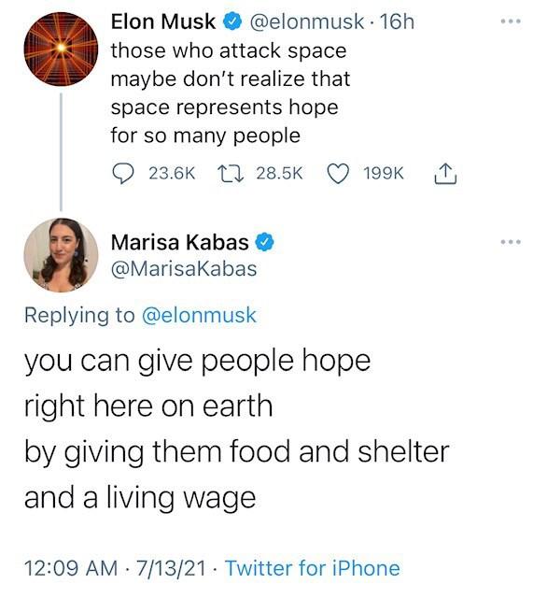Click the 12:09 AM 7/13/21 timestamp

[x=115, y=567]
